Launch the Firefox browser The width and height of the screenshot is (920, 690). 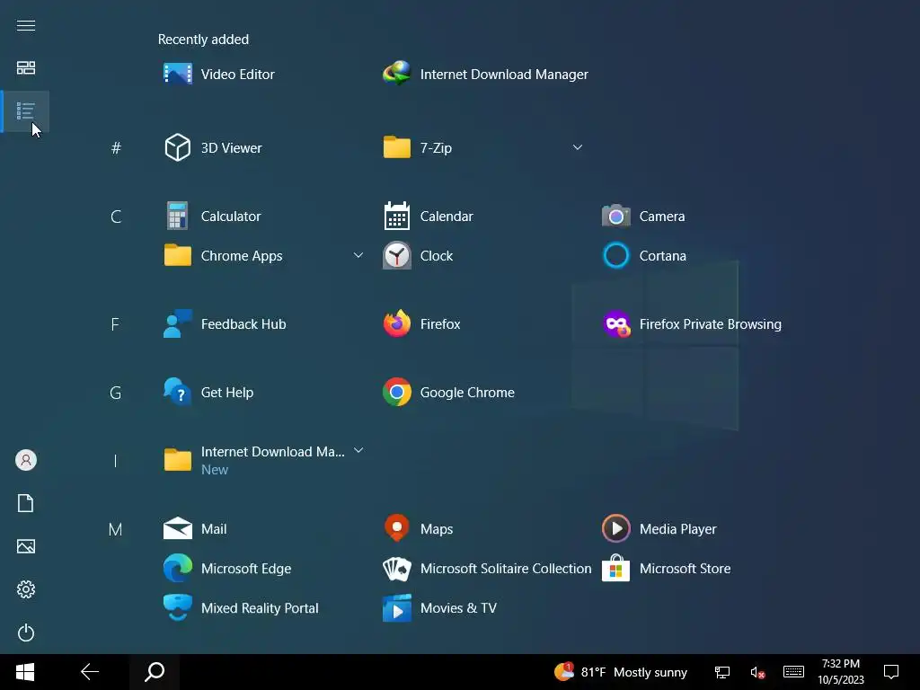[422, 323]
